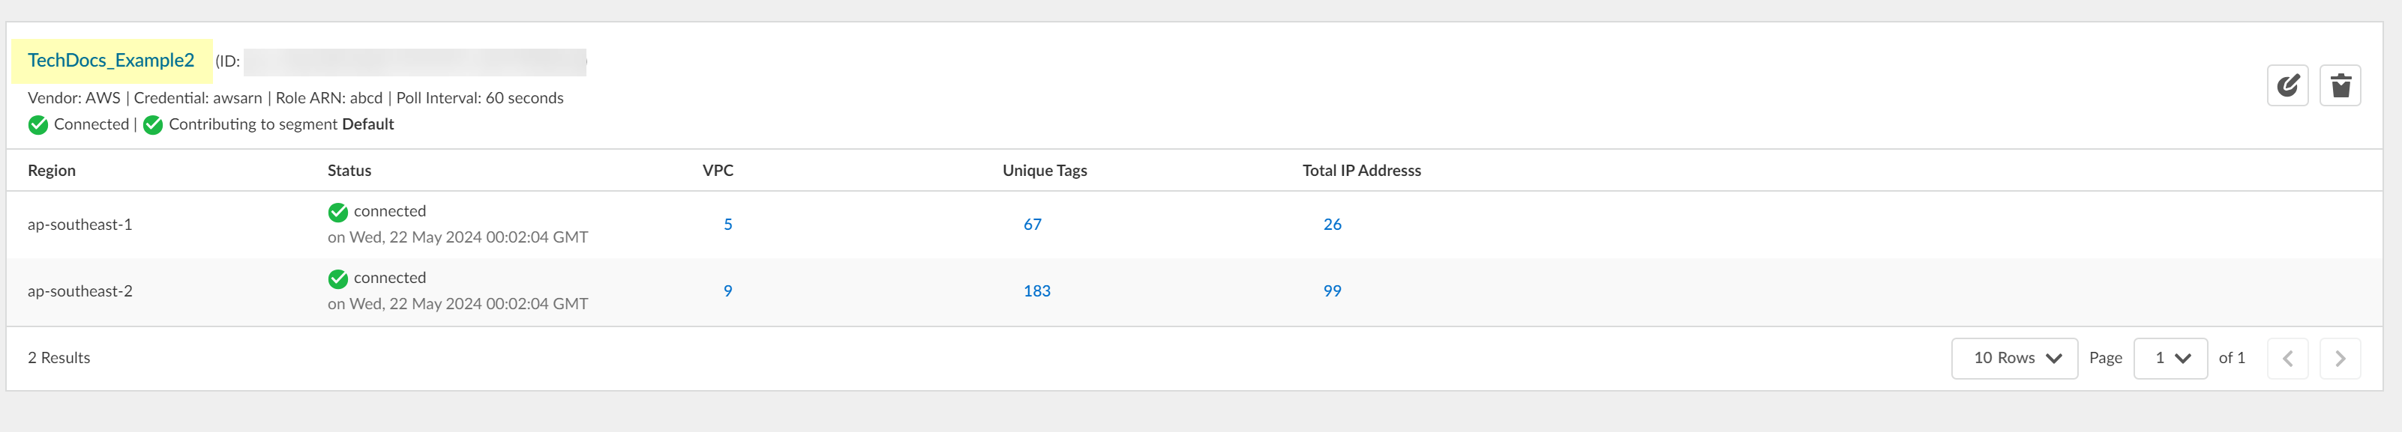Click connected status icon for ap-southeast-1

pos(337,213)
